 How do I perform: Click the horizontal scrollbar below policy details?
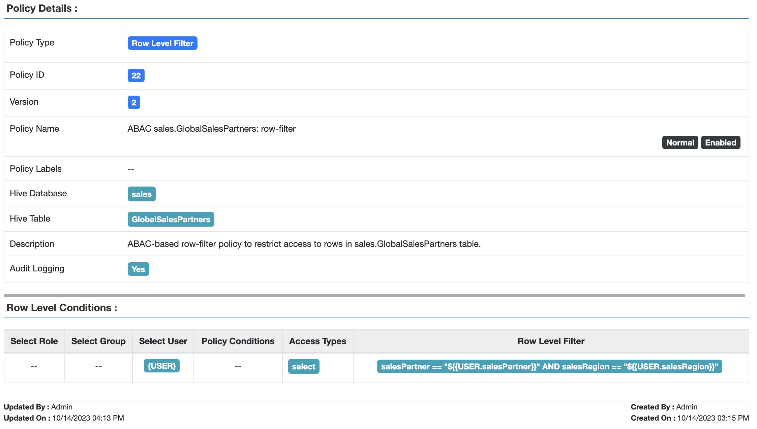pyautogui.click(x=374, y=296)
